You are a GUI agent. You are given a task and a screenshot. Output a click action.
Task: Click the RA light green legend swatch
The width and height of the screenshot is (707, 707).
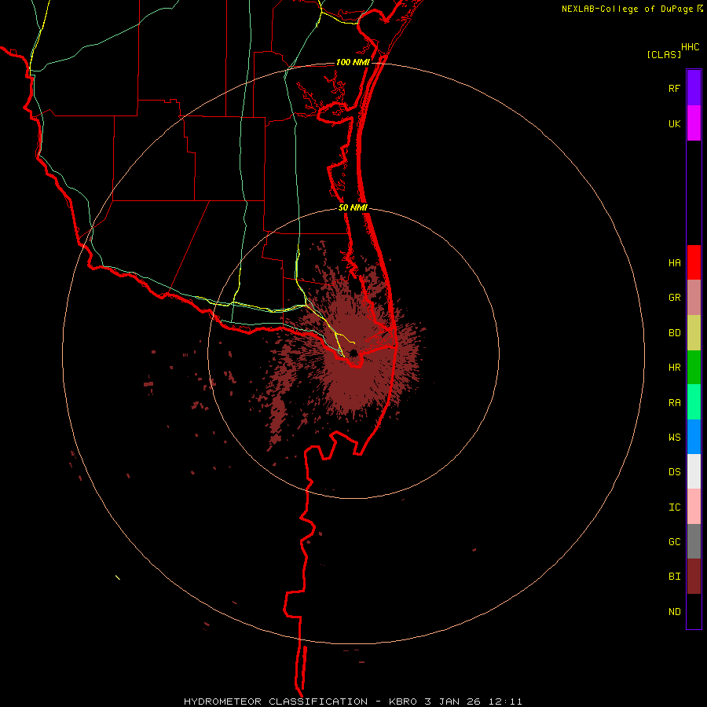coord(694,402)
